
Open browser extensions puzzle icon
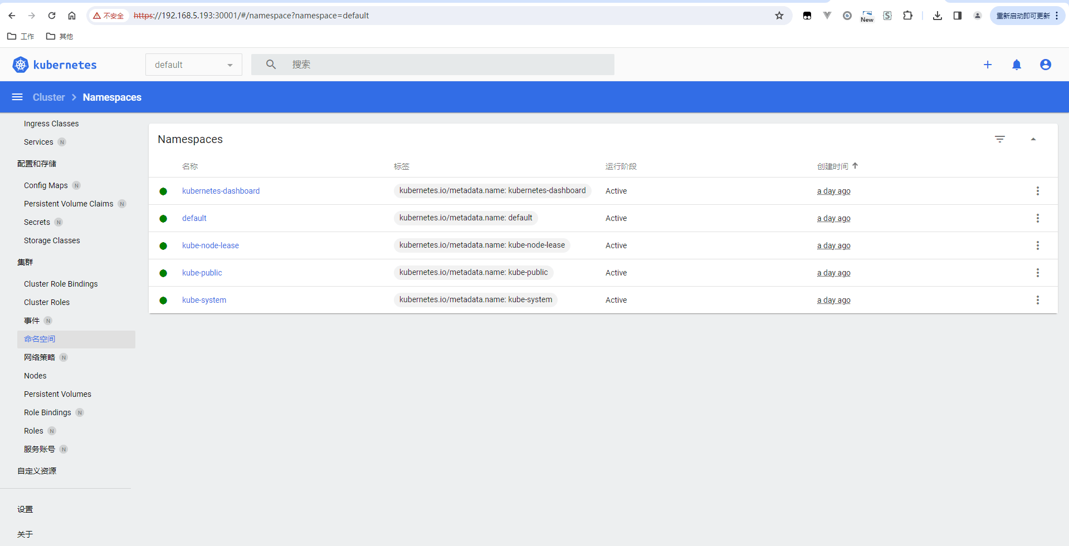(907, 16)
